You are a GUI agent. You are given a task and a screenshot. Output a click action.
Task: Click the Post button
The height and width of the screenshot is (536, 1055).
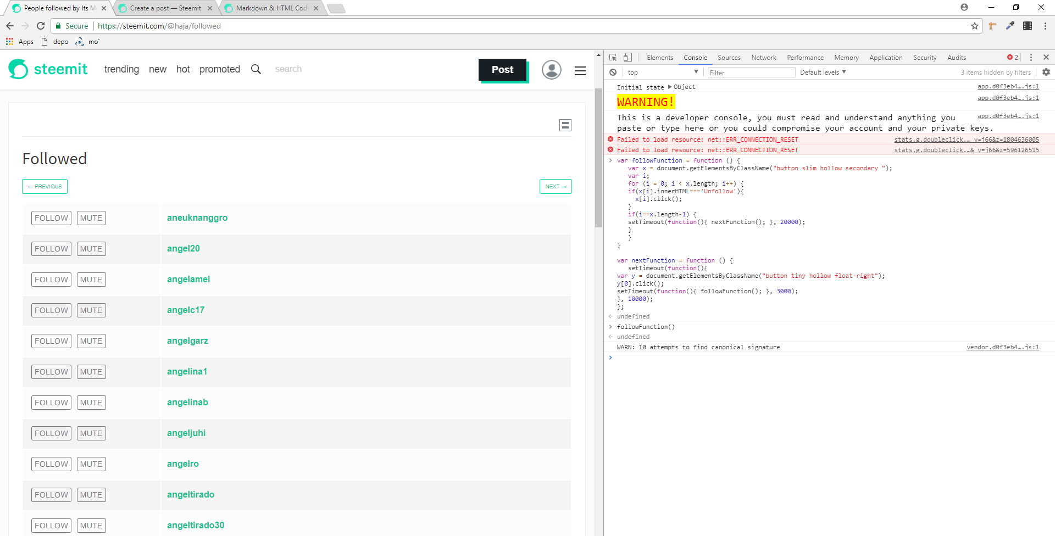(503, 70)
